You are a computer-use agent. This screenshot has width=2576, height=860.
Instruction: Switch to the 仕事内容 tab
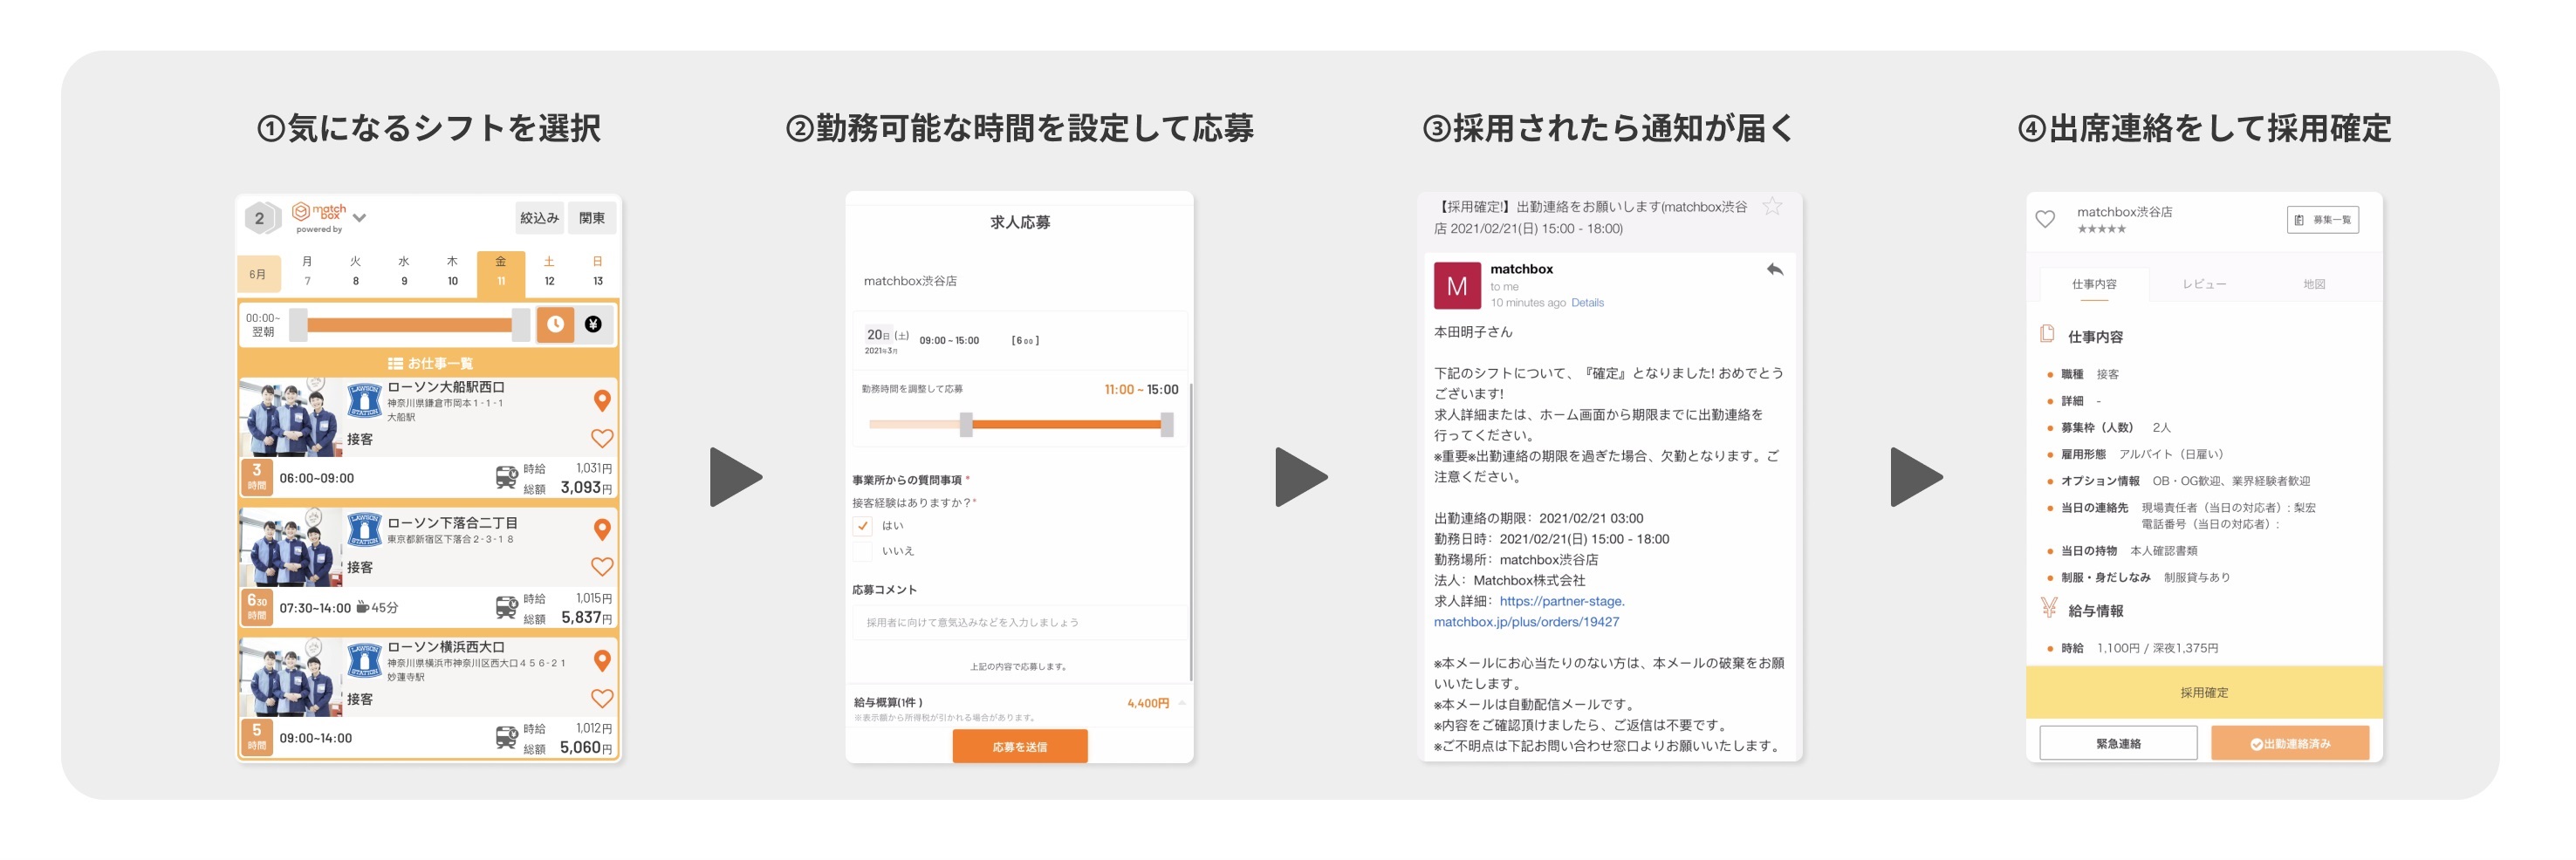click(2094, 284)
